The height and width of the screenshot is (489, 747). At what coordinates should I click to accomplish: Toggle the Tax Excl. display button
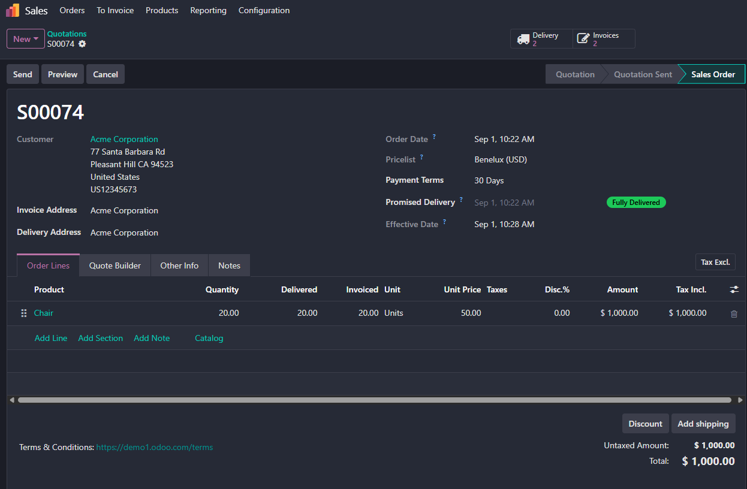715,262
